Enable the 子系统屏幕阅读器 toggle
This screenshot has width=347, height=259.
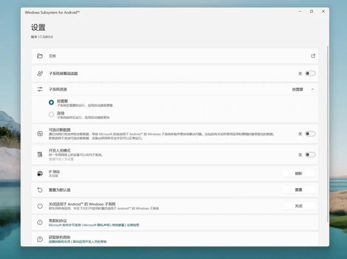(x=310, y=73)
